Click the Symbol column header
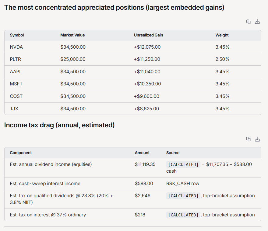This screenshot has width=268, height=231. pos(17,35)
